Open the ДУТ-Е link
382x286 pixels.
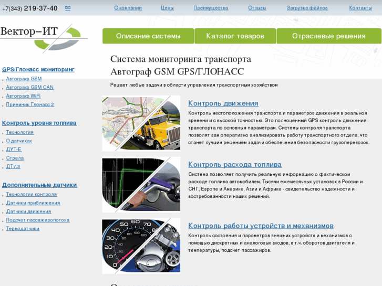[x=14, y=150]
